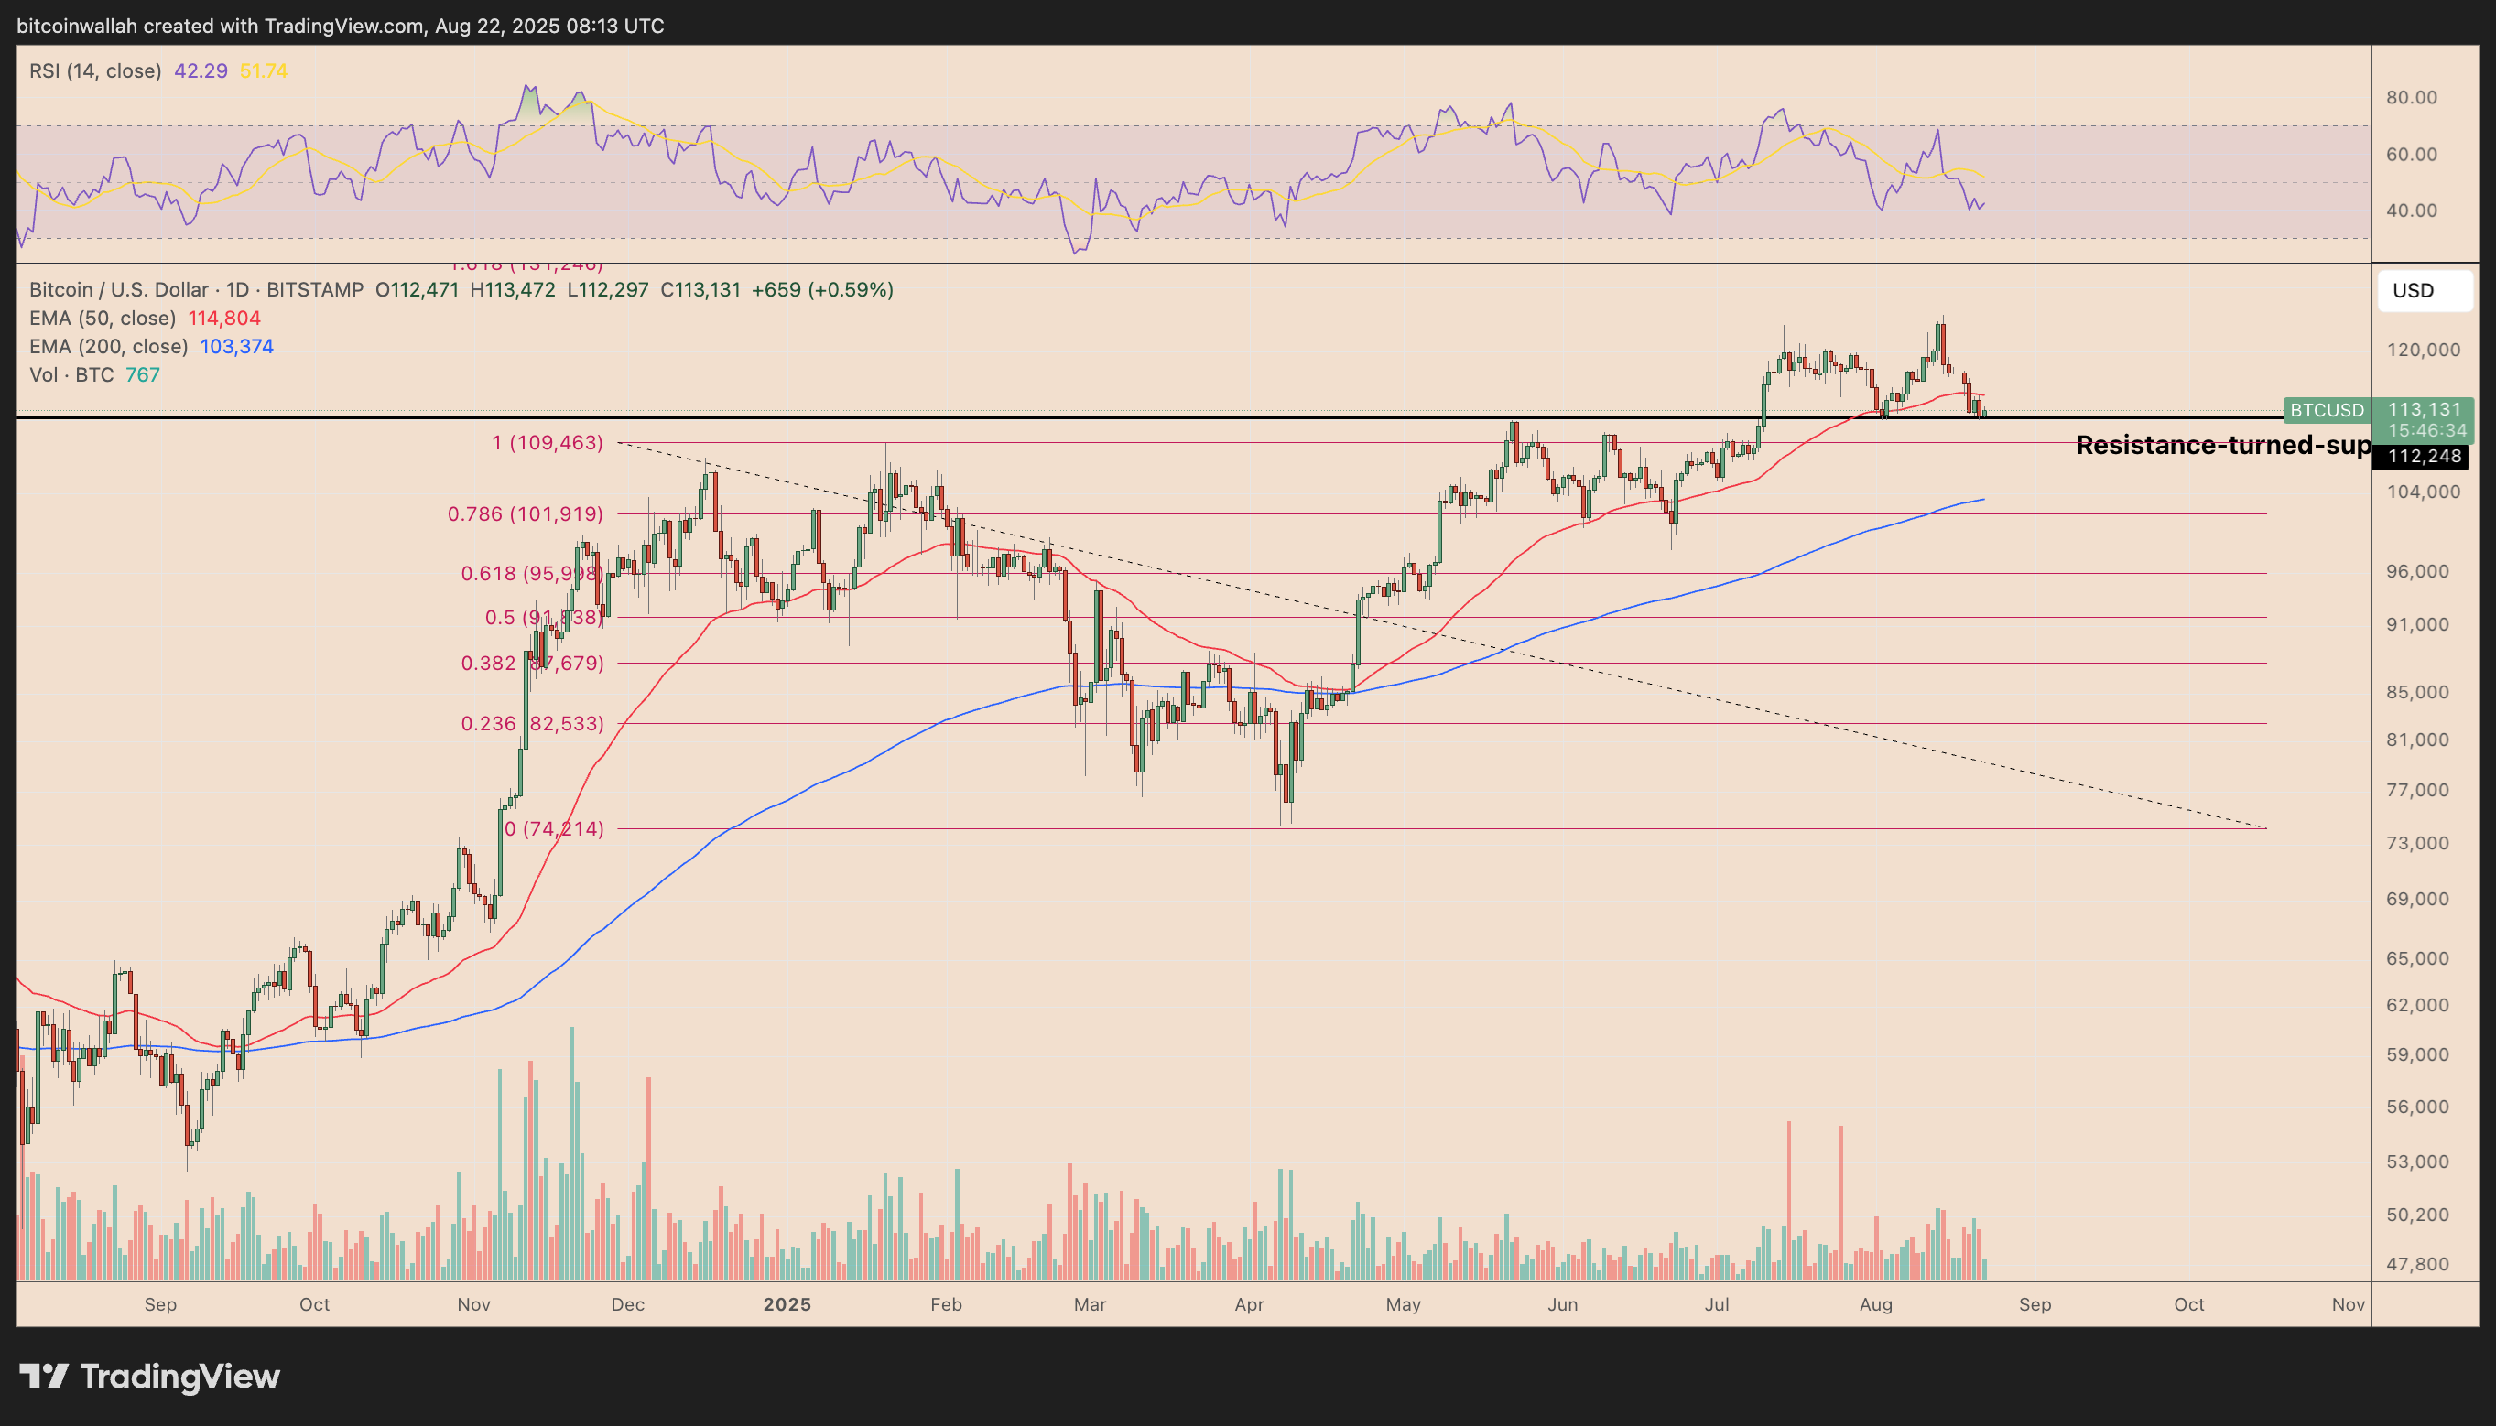Click the closing price C113,131 in header
This screenshot has height=1426, width=2496.
pos(700,290)
